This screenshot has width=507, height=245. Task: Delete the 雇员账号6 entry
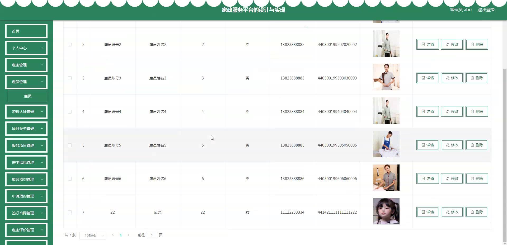pyautogui.click(x=477, y=178)
